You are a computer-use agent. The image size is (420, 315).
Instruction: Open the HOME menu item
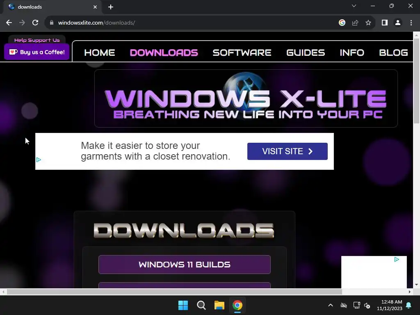pyautogui.click(x=99, y=52)
